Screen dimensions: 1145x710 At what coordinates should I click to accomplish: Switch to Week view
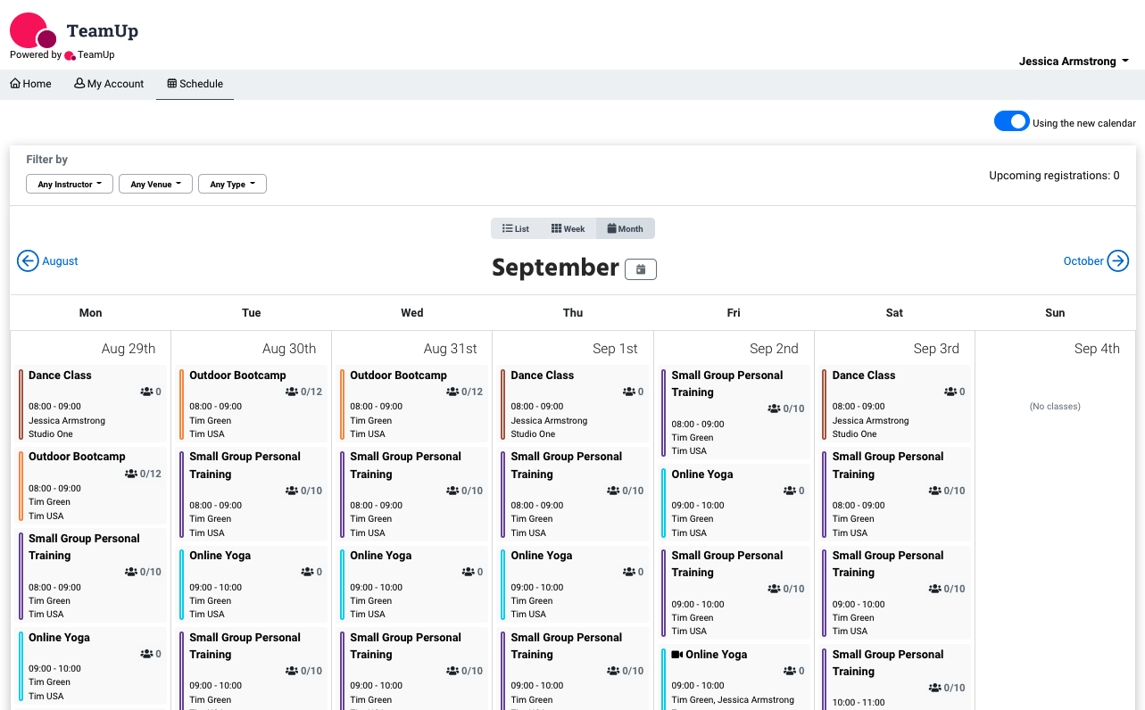(568, 228)
